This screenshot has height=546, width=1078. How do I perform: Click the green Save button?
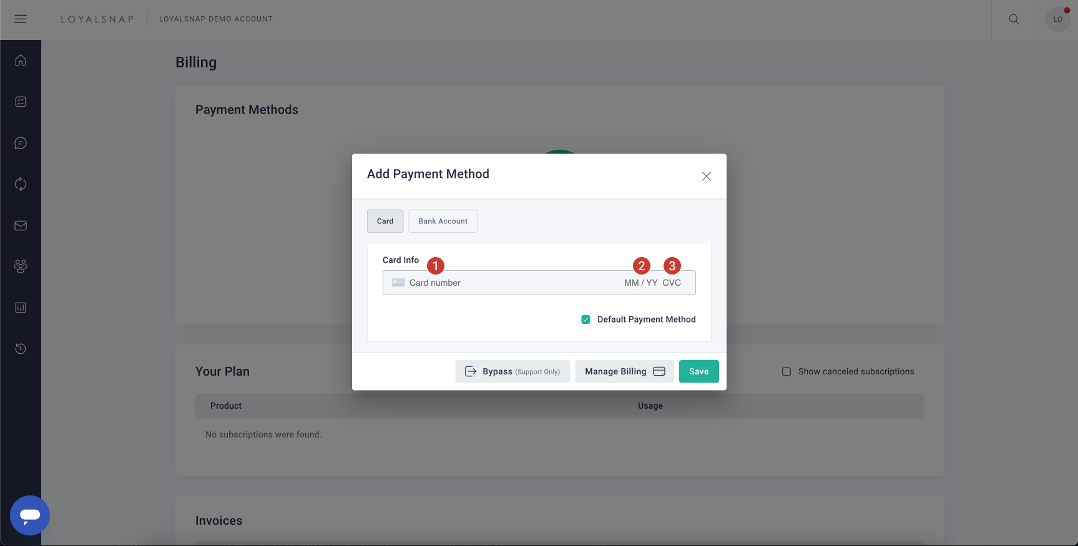[698, 371]
